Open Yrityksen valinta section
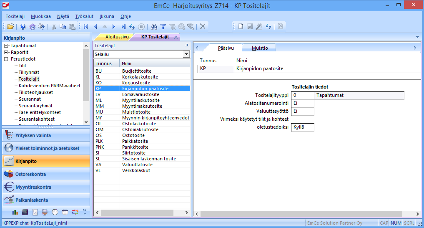This screenshot has width=424, height=228. (46, 135)
